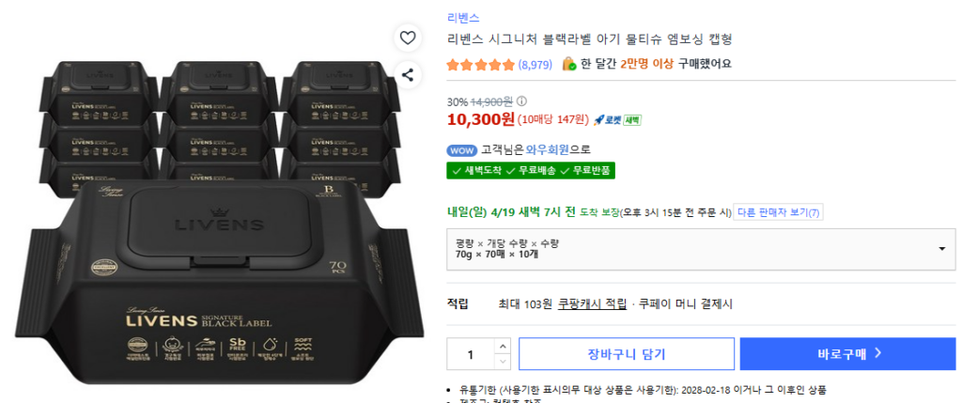Image resolution: width=962 pixels, height=403 pixels.
Task: Click the 바로구매 buy now button
Action: click(x=847, y=354)
